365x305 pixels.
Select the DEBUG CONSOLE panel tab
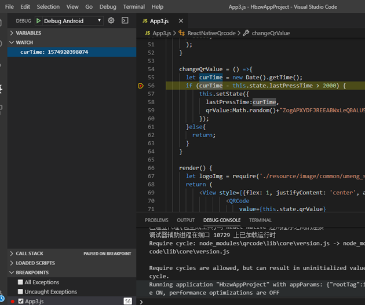point(222,220)
